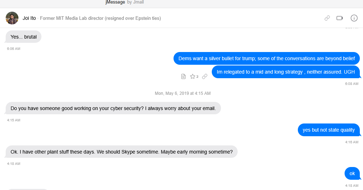
Task: Click the star count number 2
Action: (x=197, y=77)
